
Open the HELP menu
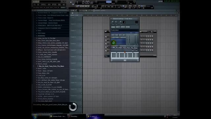(64, 5)
